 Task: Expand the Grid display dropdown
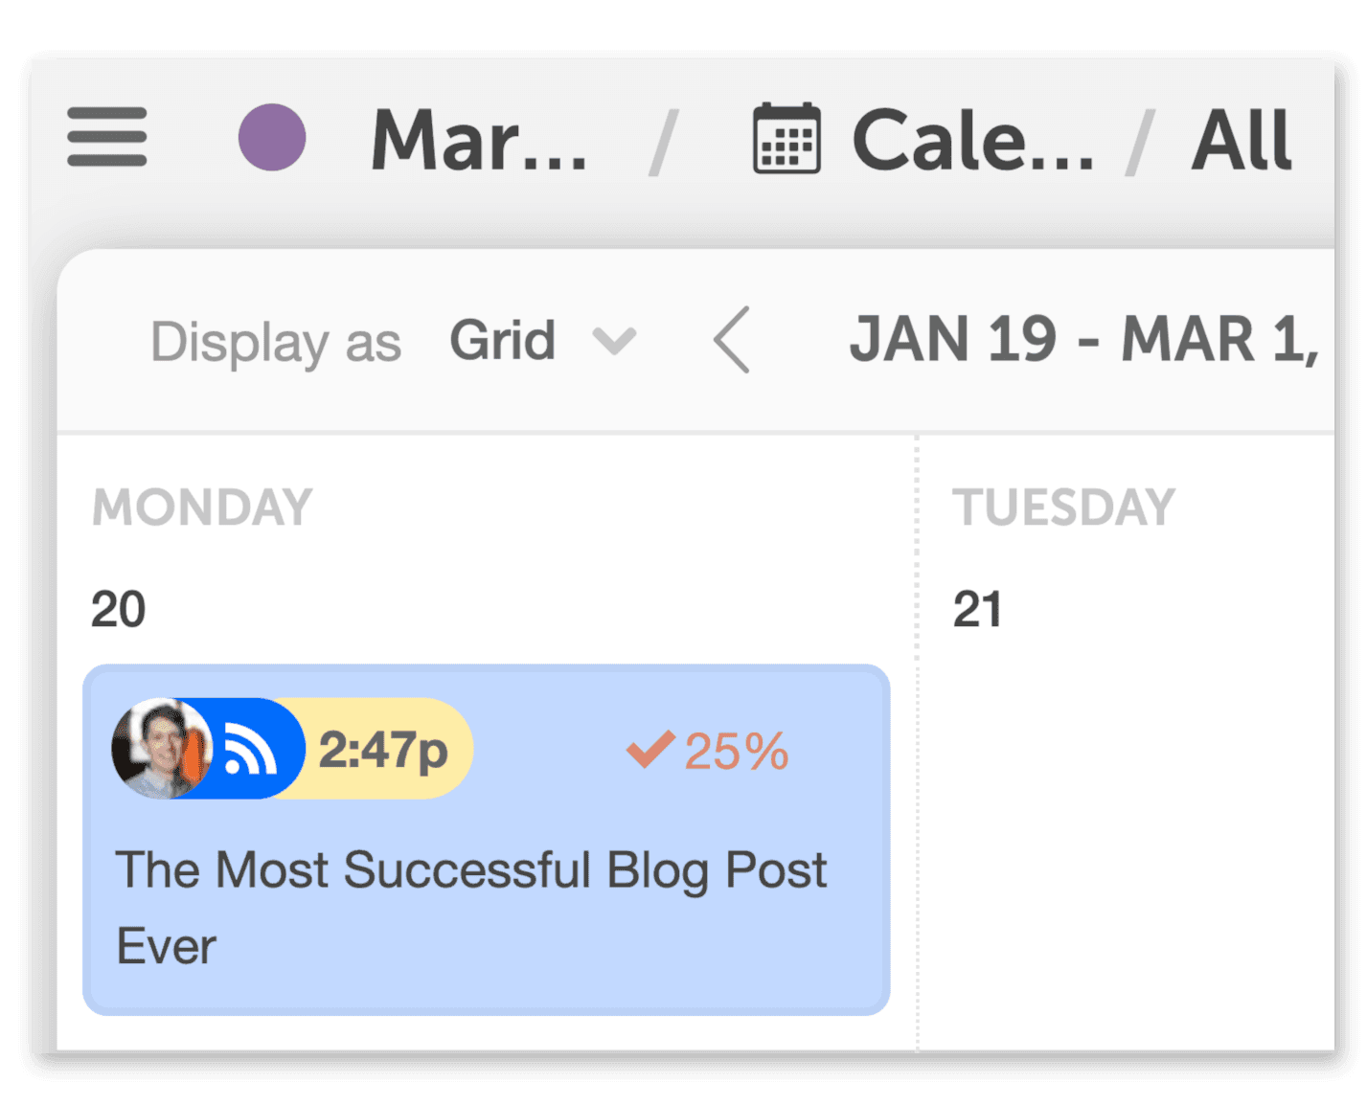point(542,341)
